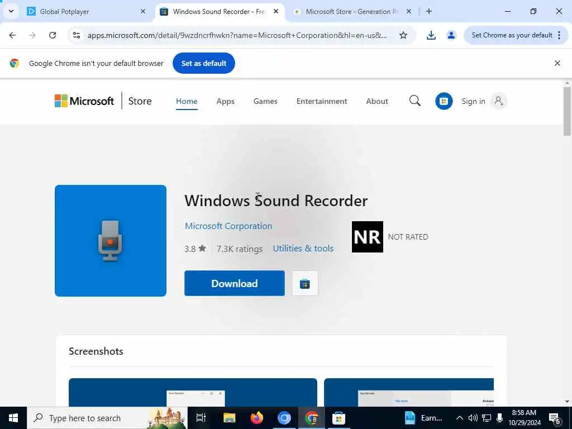The height and width of the screenshot is (429, 572).
Task: Click the microphone tray icon
Action: click(500, 418)
